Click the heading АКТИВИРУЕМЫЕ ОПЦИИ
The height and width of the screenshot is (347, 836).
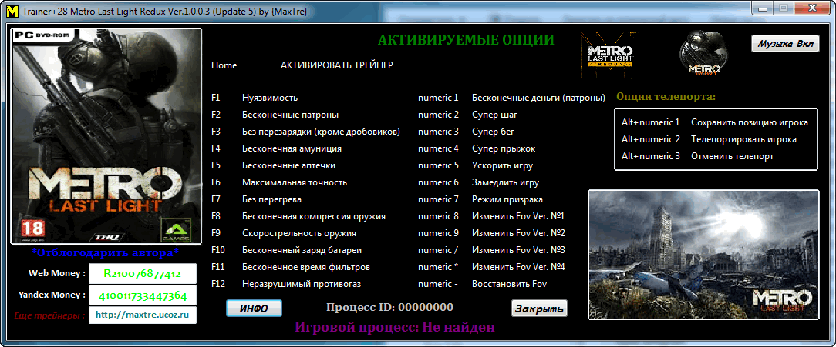(466, 40)
